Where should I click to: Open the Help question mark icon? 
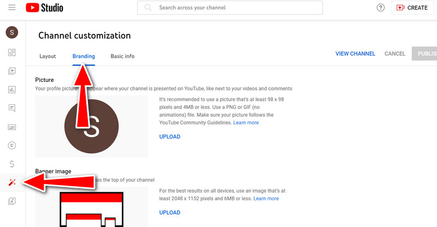click(x=381, y=8)
